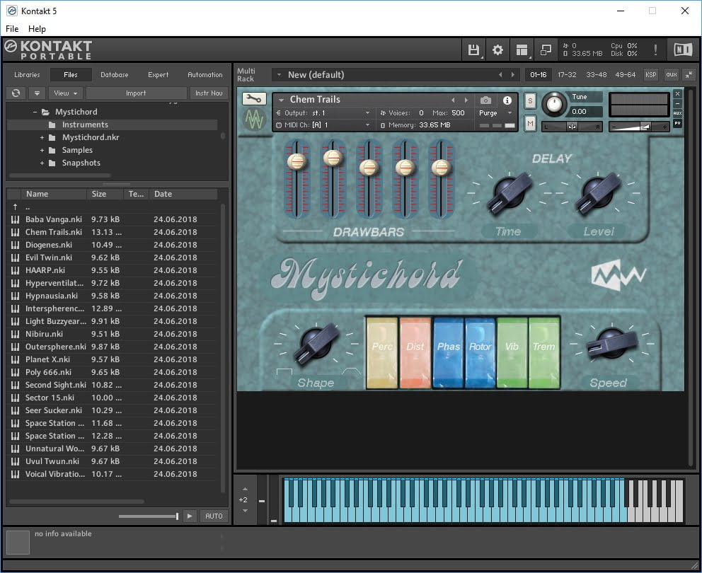Open the Purge dropdown menu
This screenshot has height=573, width=702.
click(x=495, y=112)
